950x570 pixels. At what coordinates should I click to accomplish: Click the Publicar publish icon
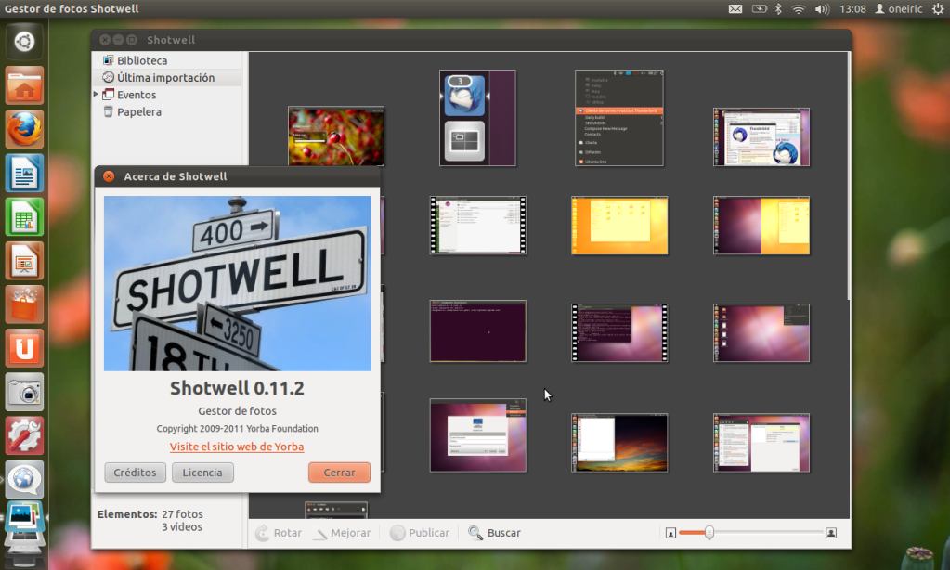(398, 533)
